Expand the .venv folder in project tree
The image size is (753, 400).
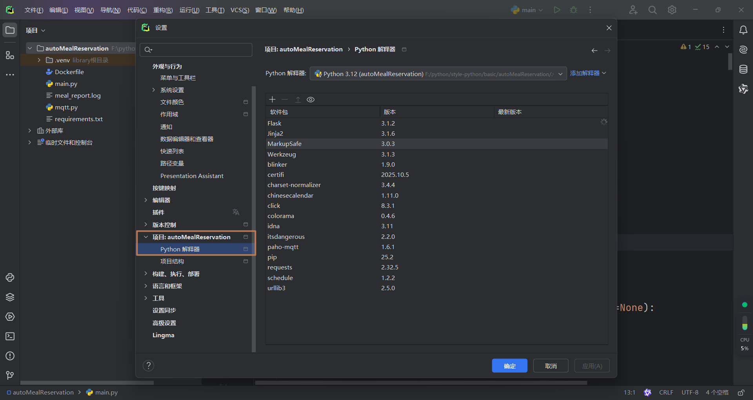tap(39, 60)
